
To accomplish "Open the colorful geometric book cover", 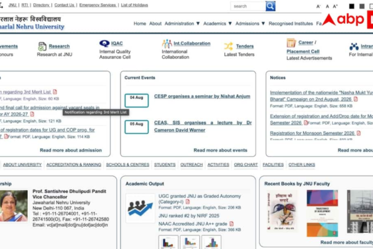I will 322,214.
